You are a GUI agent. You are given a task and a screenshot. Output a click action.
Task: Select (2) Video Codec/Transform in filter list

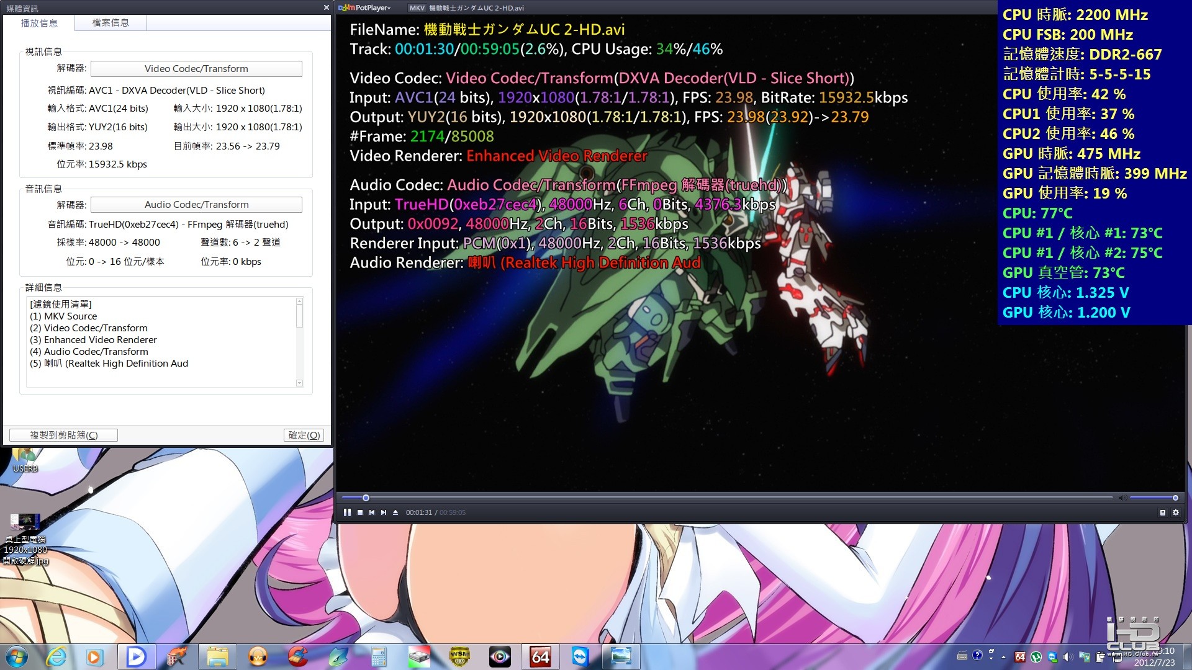(89, 328)
